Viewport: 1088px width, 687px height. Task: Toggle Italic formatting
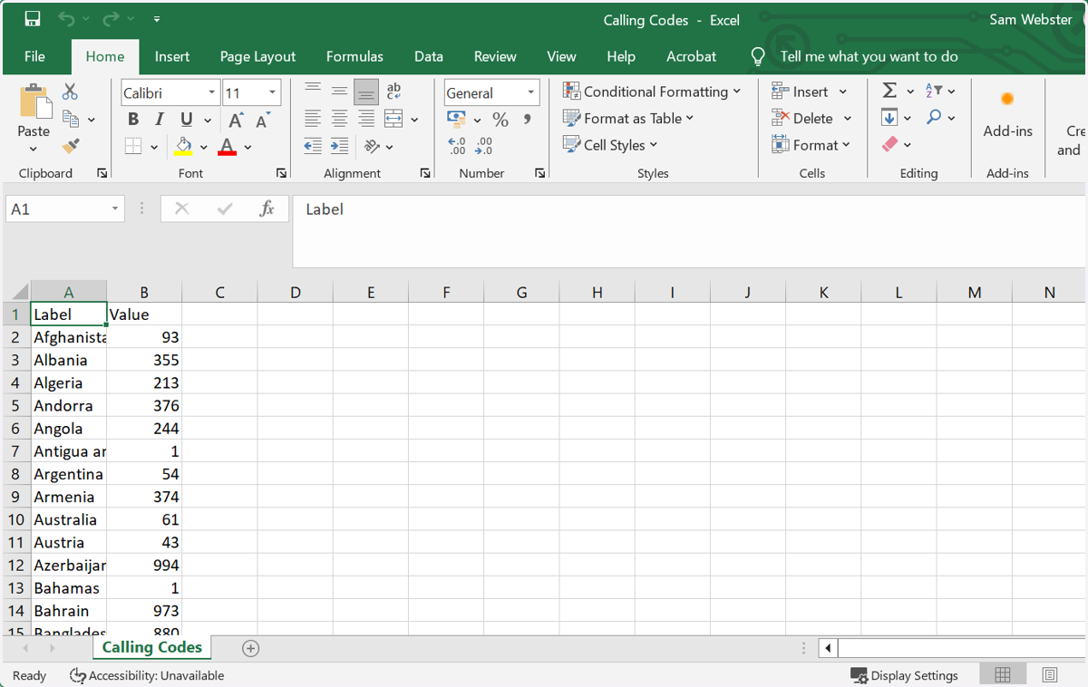160,120
